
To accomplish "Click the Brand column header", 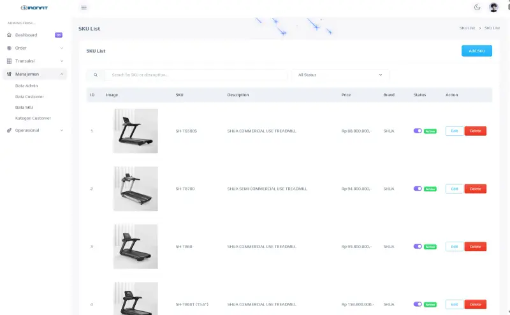I will [389, 95].
